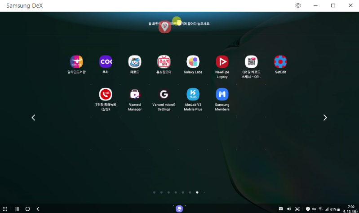Open the DeX settings gear
The height and width of the screenshot is (213, 359).
pos(298,5)
